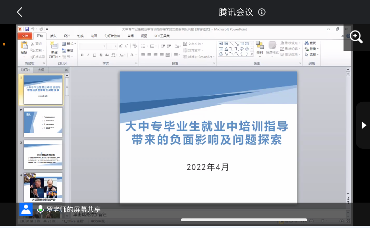This screenshot has height=228, width=370.
Task: Open the PDF工具集 ribbon tab
Action: tap(162, 36)
